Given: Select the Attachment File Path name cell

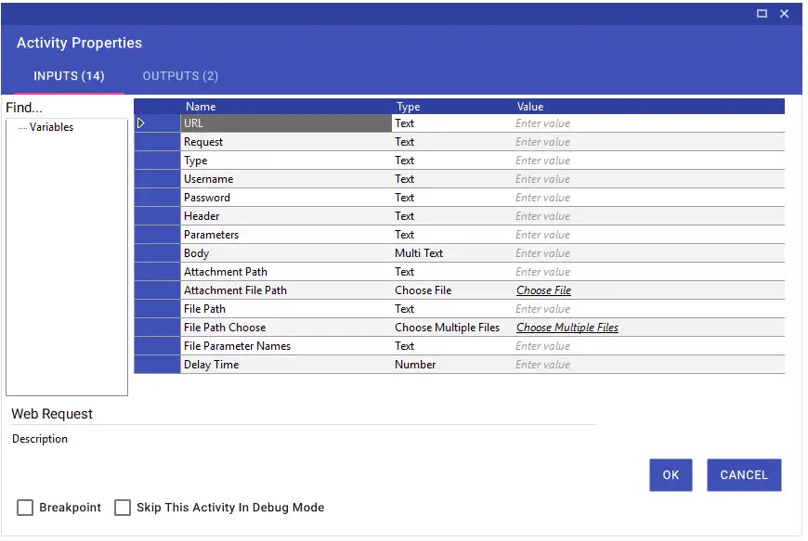Looking at the screenshot, I should pyautogui.click(x=286, y=290).
